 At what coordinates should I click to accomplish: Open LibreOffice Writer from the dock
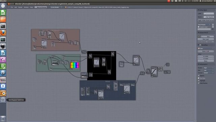pos(3,53)
